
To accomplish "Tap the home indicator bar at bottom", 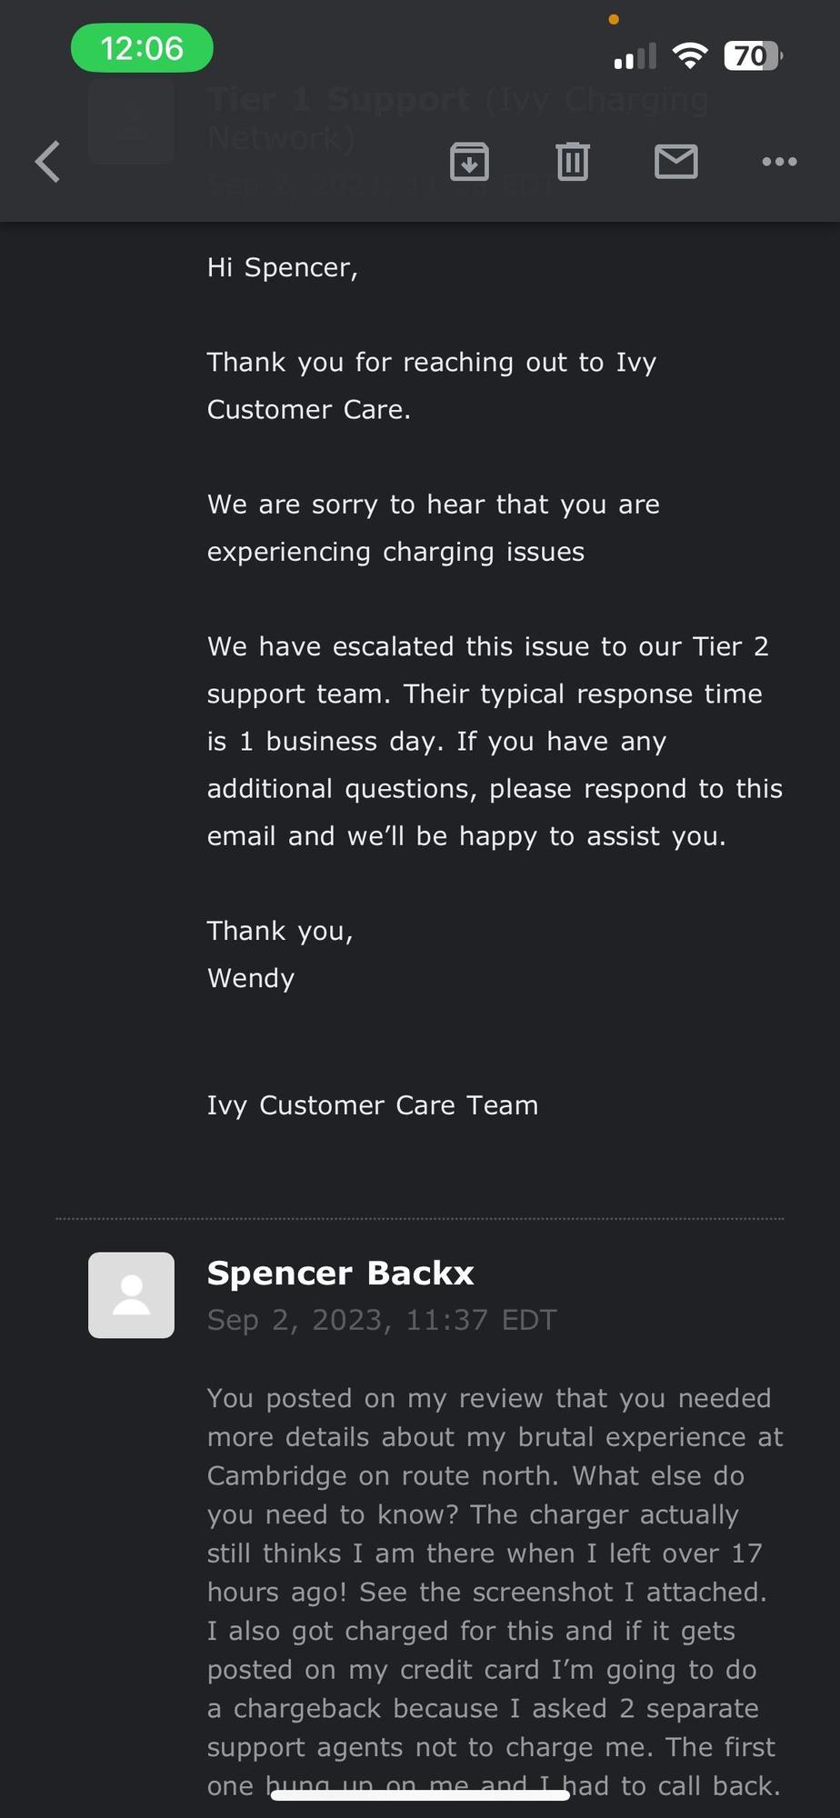I will (x=420, y=1795).
